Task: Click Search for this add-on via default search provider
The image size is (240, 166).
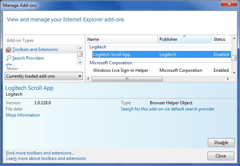Action: coord(167,109)
